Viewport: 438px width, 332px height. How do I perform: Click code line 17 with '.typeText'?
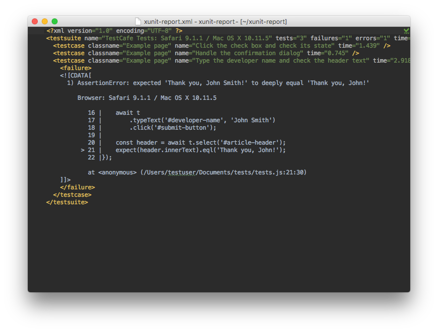coord(182,120)
